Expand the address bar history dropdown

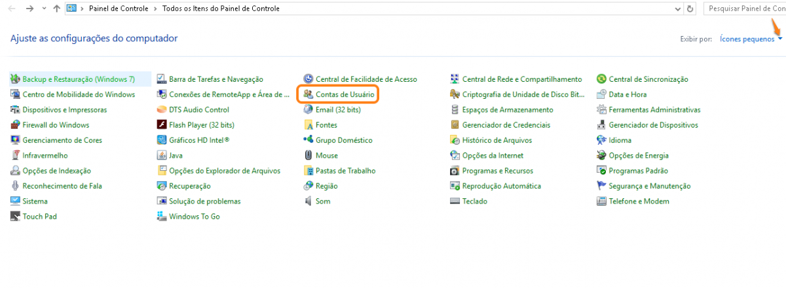pos(678,9)
